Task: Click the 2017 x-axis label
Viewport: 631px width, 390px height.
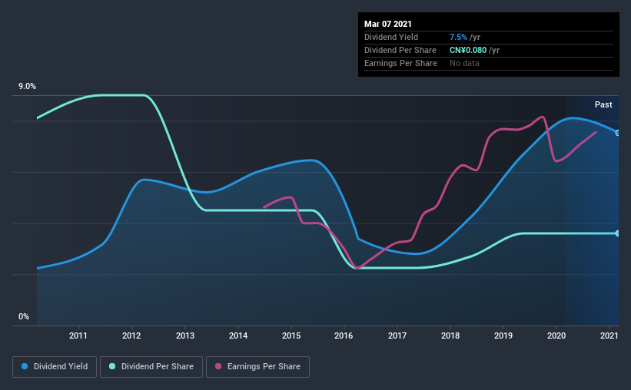Action: [x=397, y=335]
